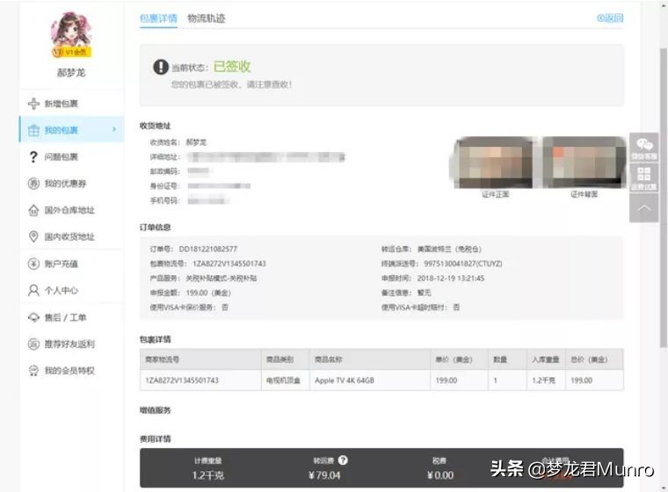Click the V1 会员 membership badge
This screenshot has width=668, height=492.
click(71, 52)
